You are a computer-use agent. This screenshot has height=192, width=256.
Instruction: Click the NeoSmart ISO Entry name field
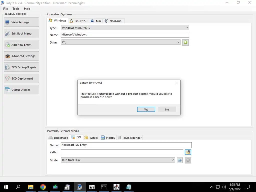tap(126, 145)
